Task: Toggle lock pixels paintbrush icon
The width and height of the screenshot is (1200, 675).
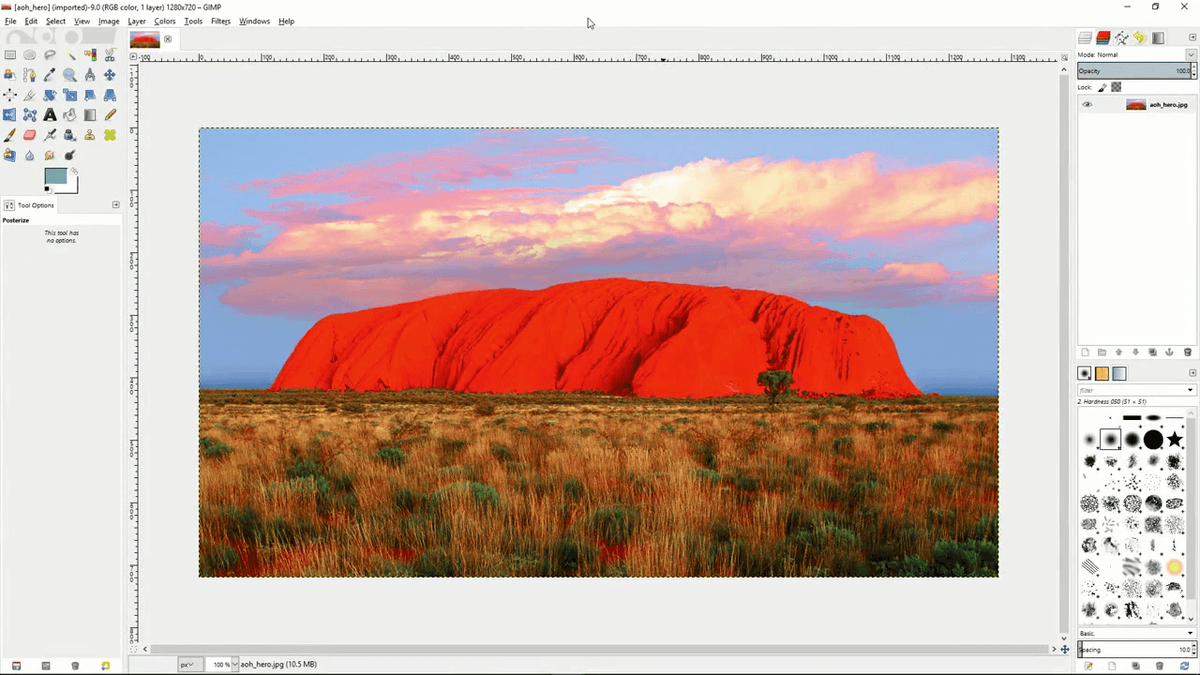Action: click(x=1102, y=87)
